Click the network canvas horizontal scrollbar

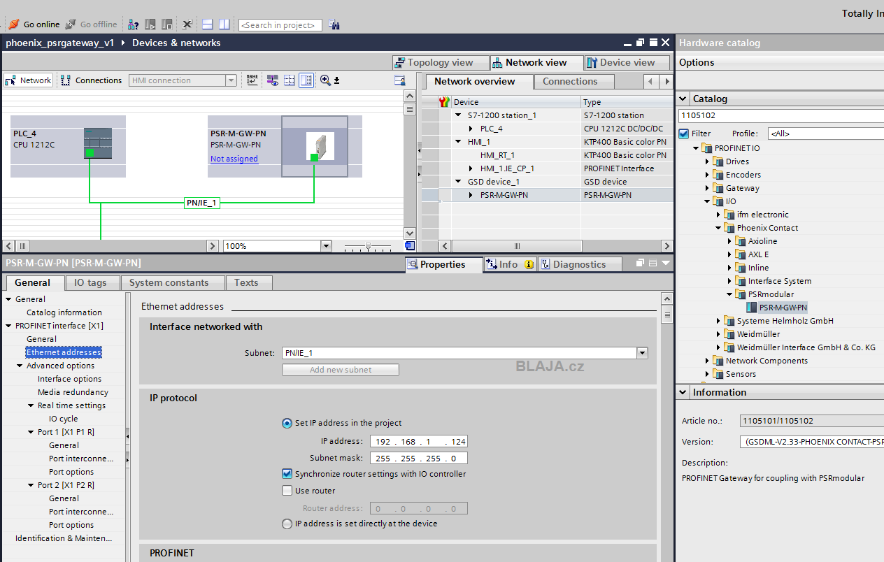(x=110, y=246)
